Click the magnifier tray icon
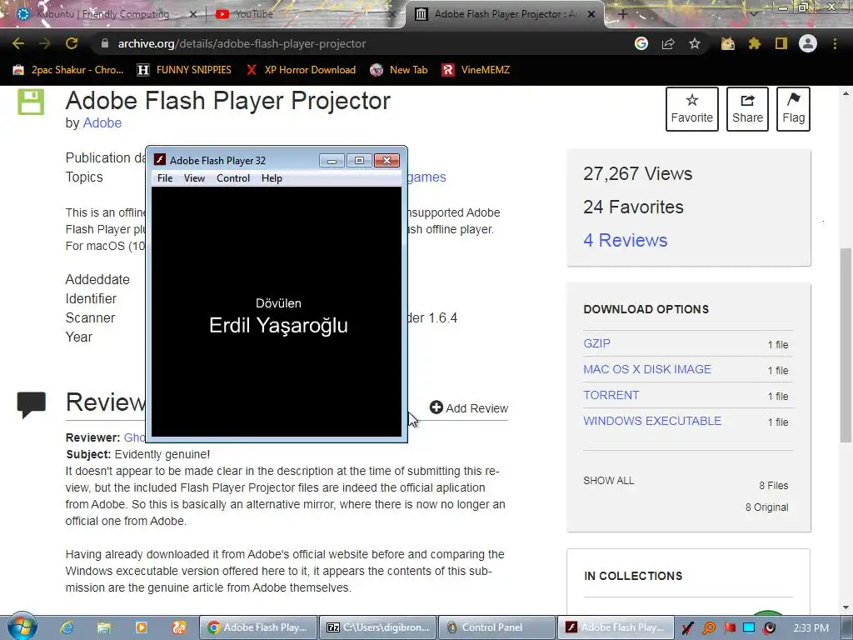 coord(709,628)
